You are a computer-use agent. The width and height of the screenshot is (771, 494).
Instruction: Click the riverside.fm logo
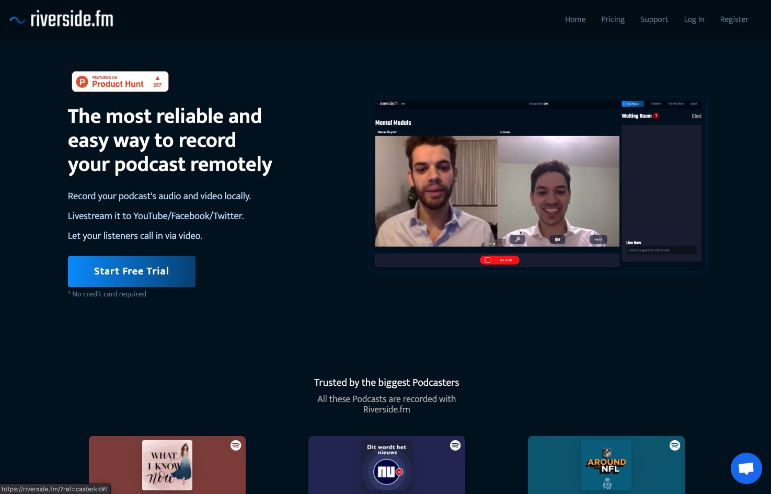(x=61, y=19)
